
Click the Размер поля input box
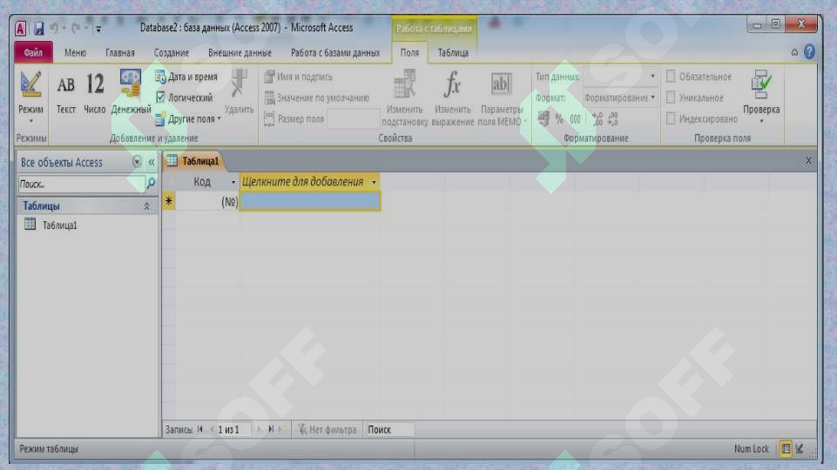tap(354, 119)
